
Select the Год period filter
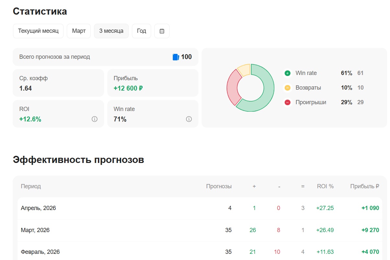point(141,31)
